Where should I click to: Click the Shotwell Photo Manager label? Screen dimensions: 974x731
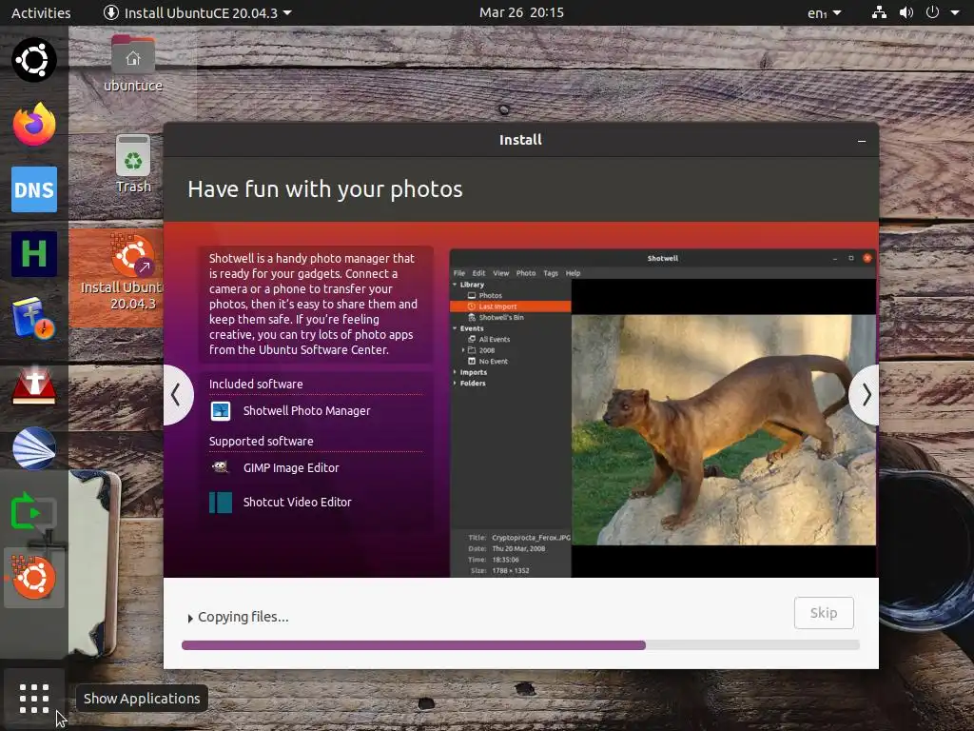coord(307,411)
